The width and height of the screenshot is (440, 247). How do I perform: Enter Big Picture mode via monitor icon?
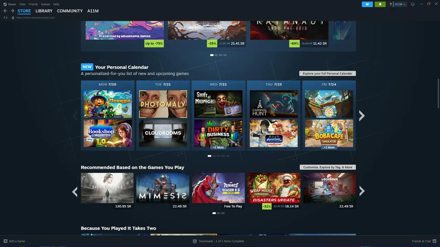click(413, 4)
